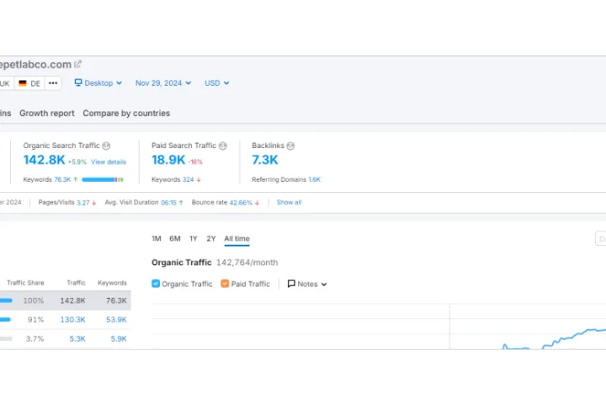Click the Traffic column header
The height and width of the screenshot is (404, 606).
[x=76, y=283]
